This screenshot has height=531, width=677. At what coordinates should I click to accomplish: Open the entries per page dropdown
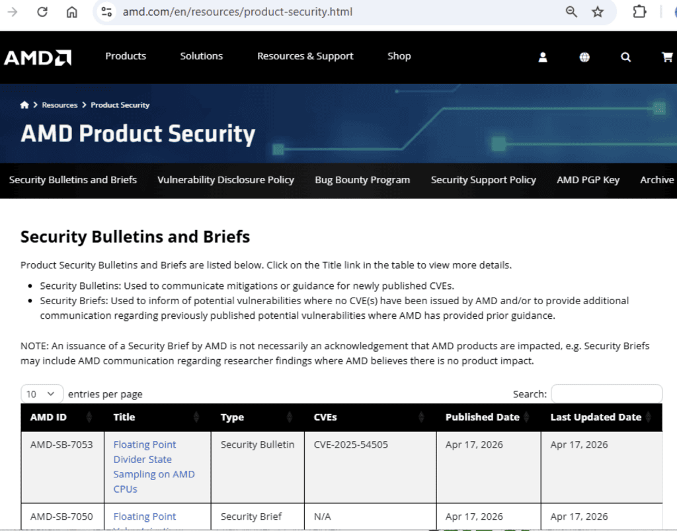coord(42,393)
